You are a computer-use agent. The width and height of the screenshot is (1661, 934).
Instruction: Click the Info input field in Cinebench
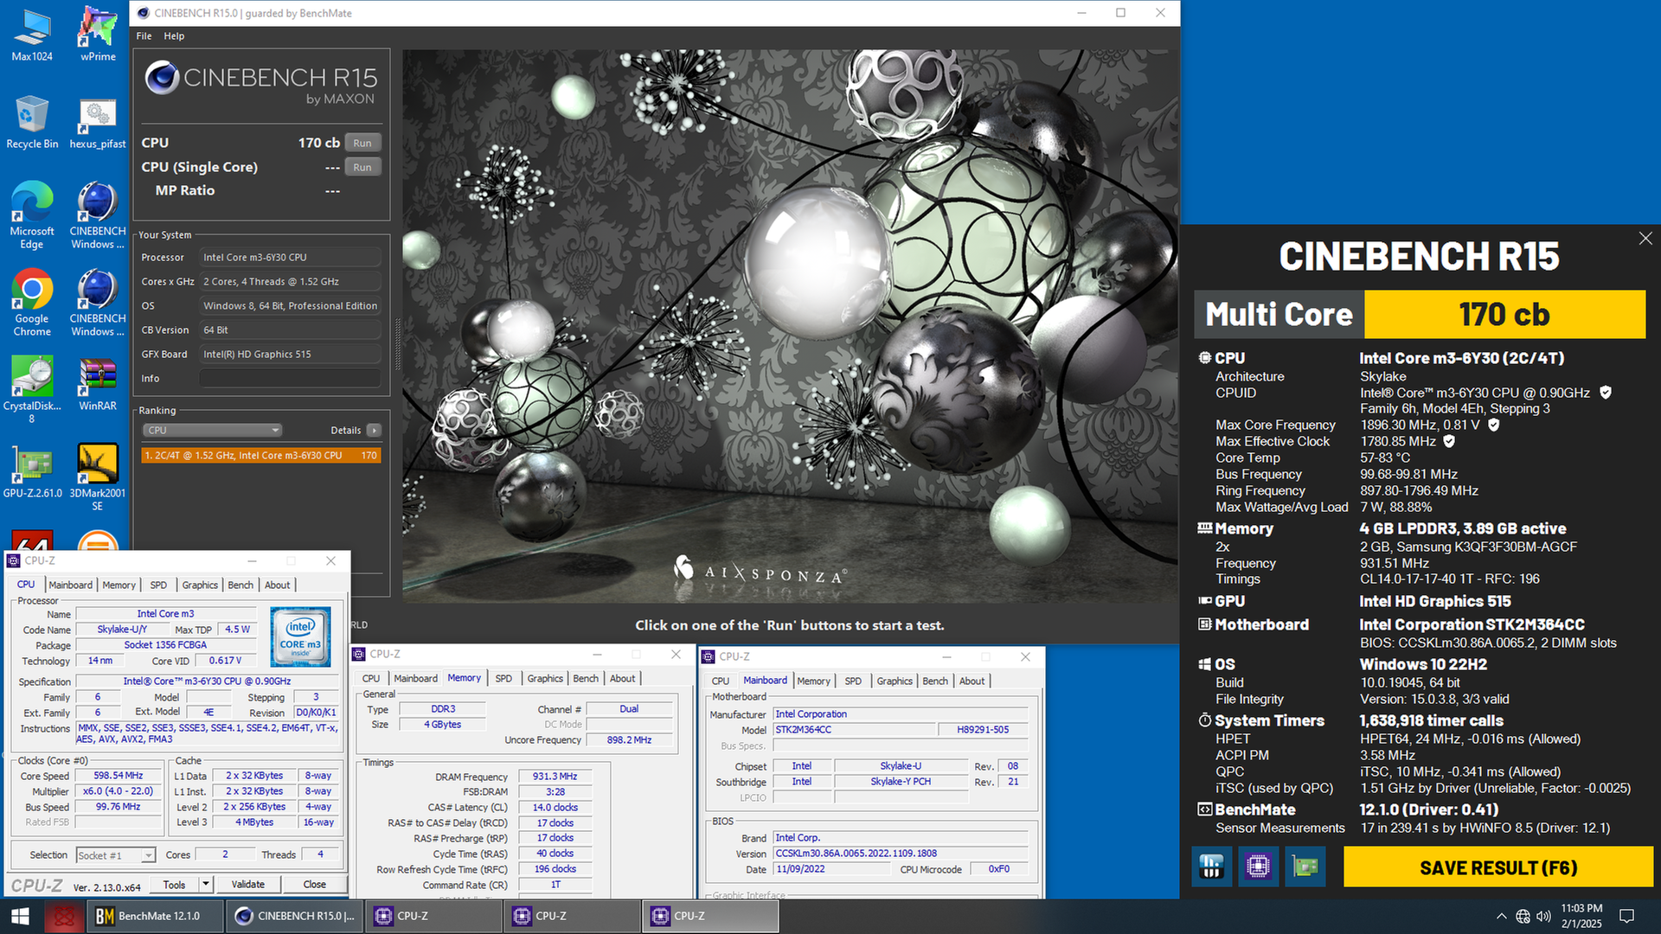(x=290, y=379)
